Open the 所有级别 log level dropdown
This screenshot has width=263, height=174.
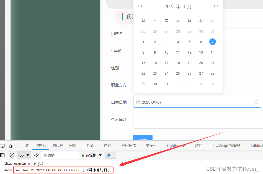(x=92, y=155)
